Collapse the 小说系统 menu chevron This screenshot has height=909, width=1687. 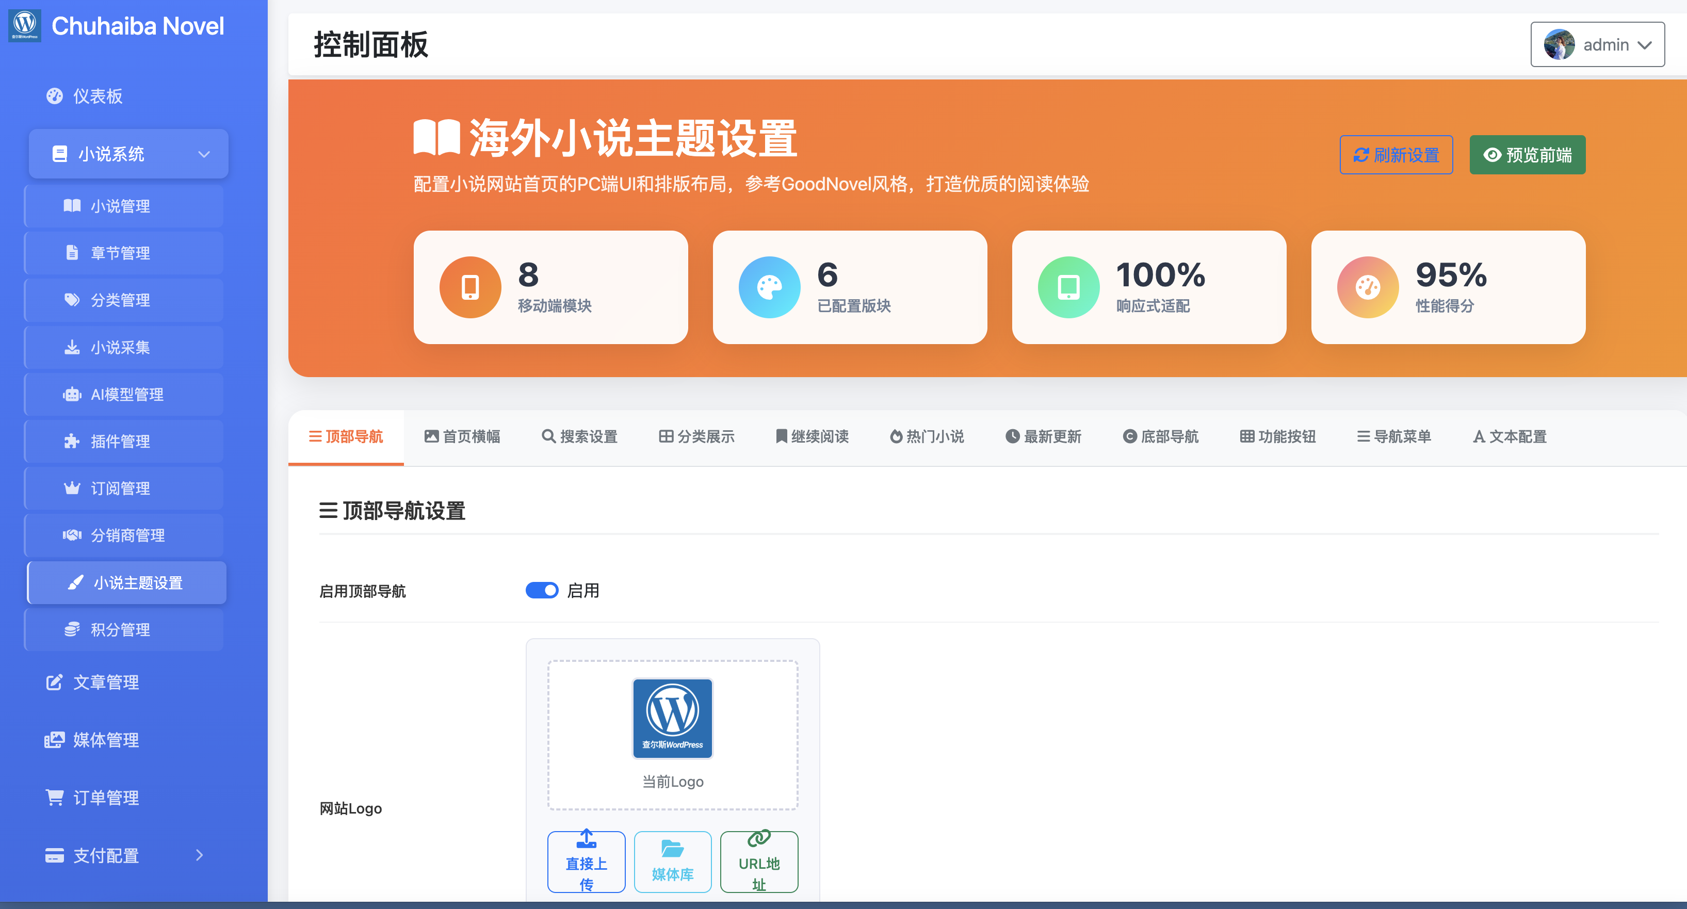point(204,155)
